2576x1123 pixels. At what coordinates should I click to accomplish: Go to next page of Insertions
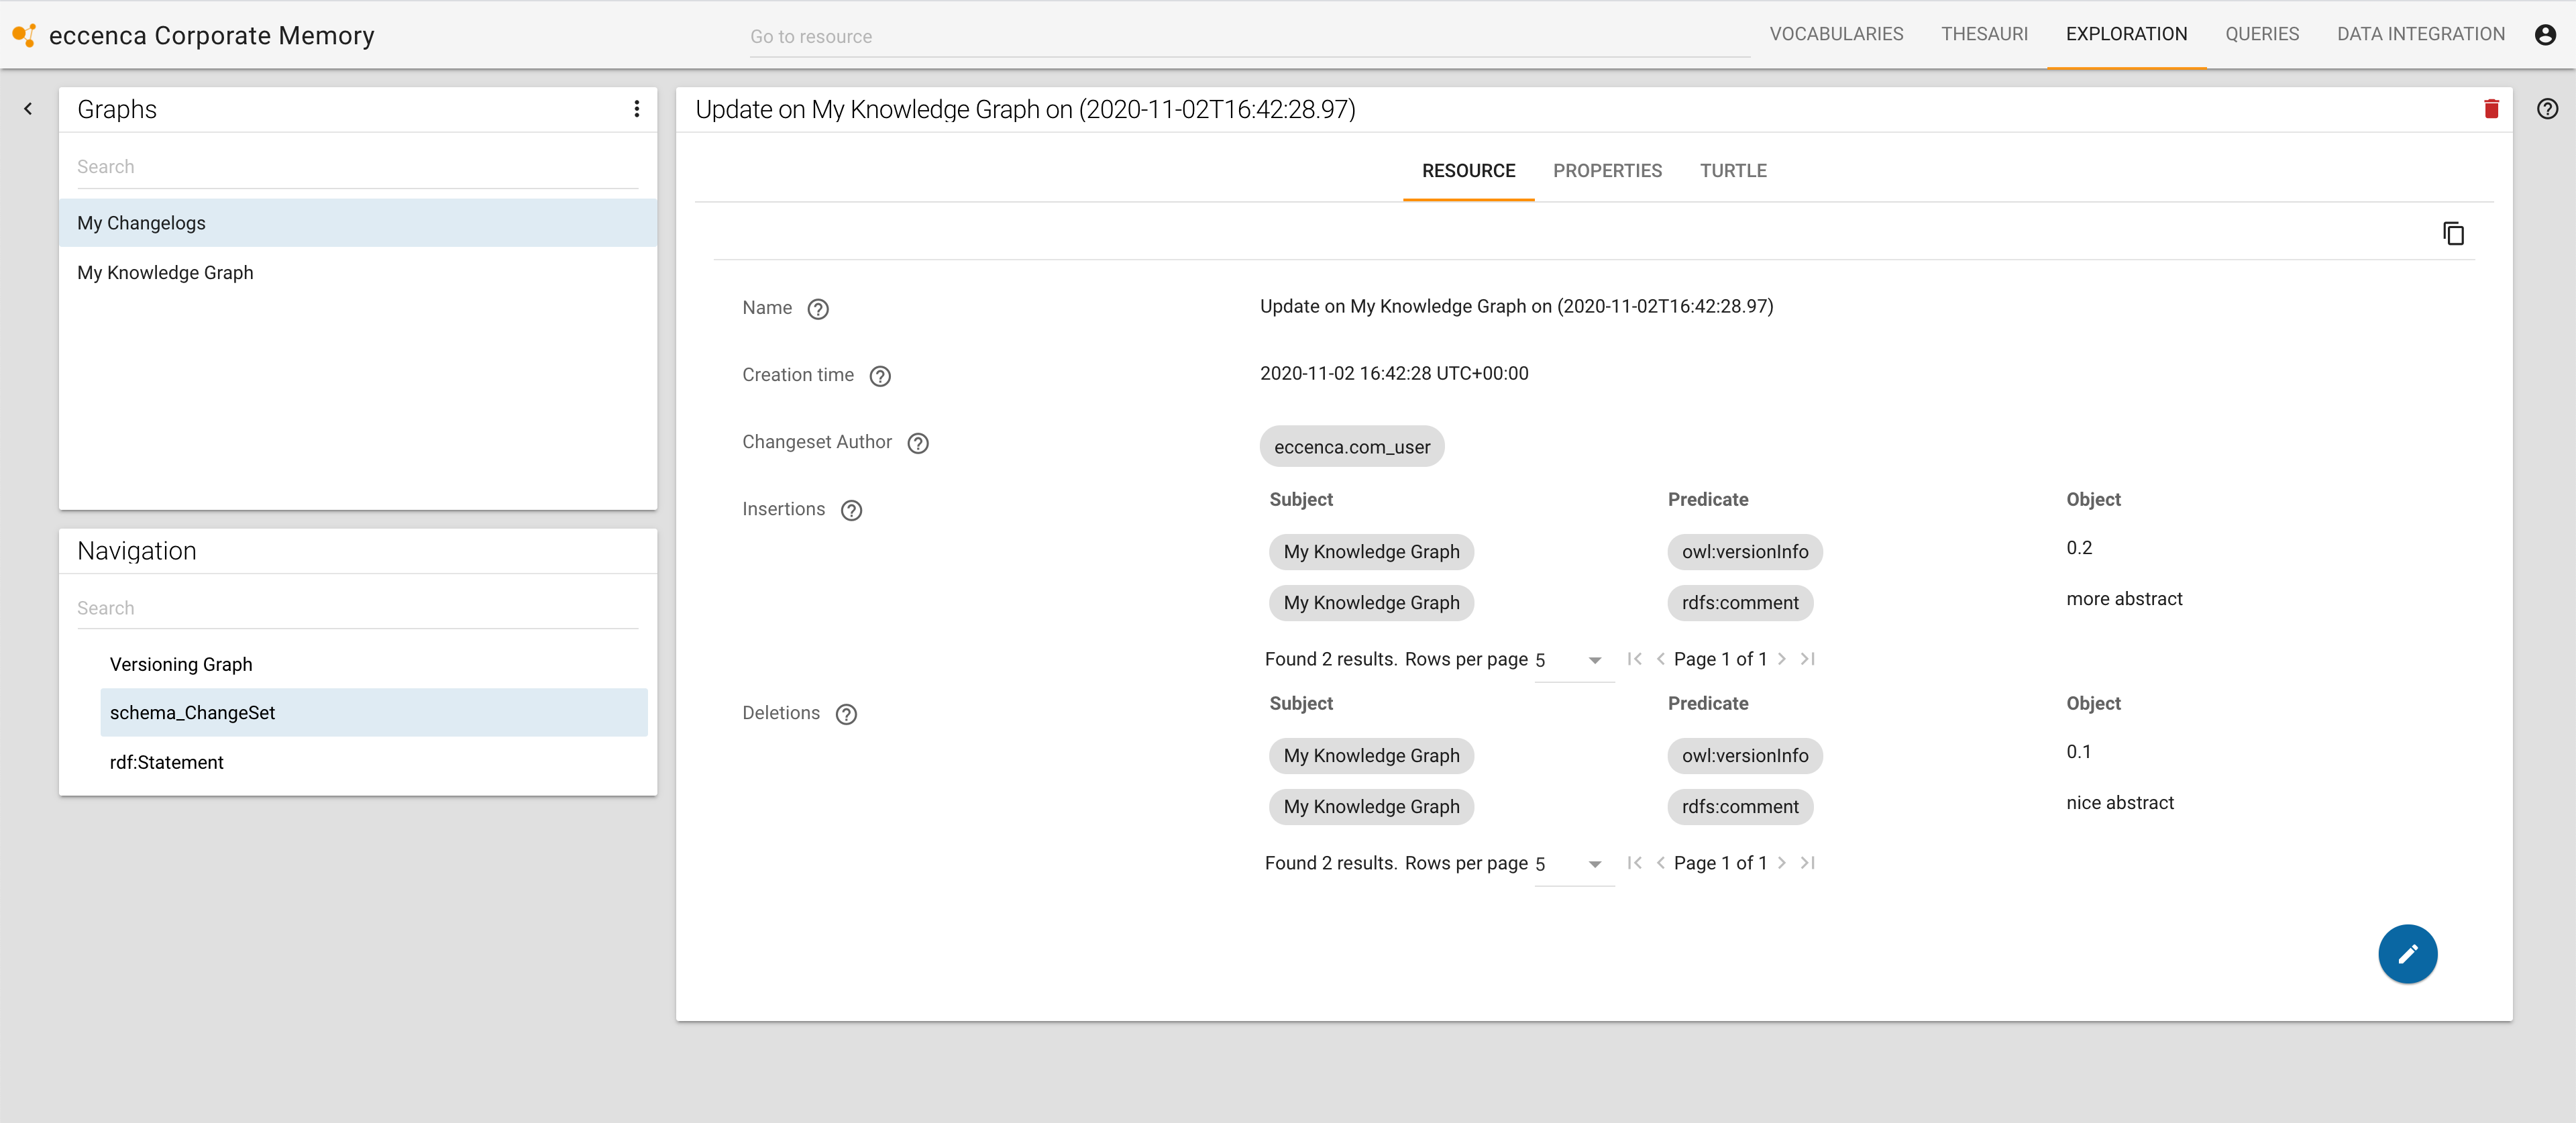[1781, 659]
